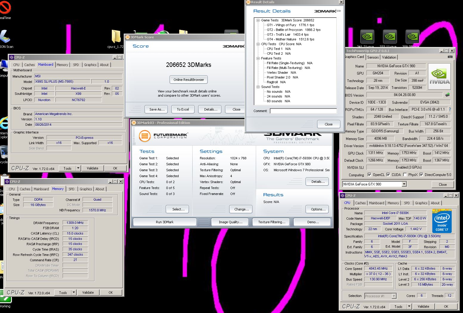Viewport: 463px width, 313px height.
Task: Select 'Pixel Shader 2.0' result row
Action: (x=282, y=77)
